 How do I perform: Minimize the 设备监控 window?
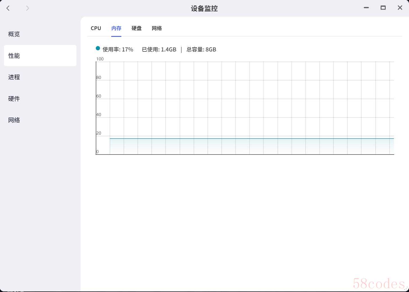366,8
